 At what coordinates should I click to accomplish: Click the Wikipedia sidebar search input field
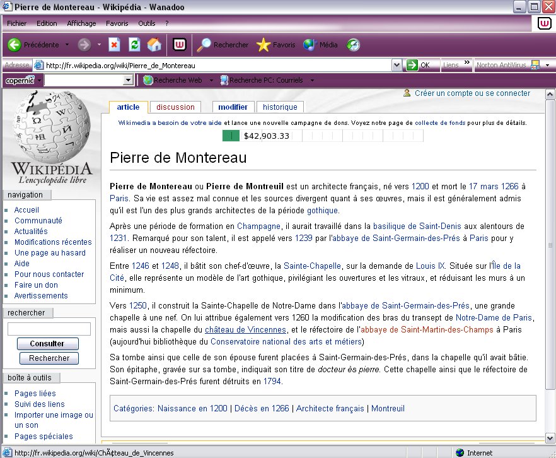coord(49,329)
